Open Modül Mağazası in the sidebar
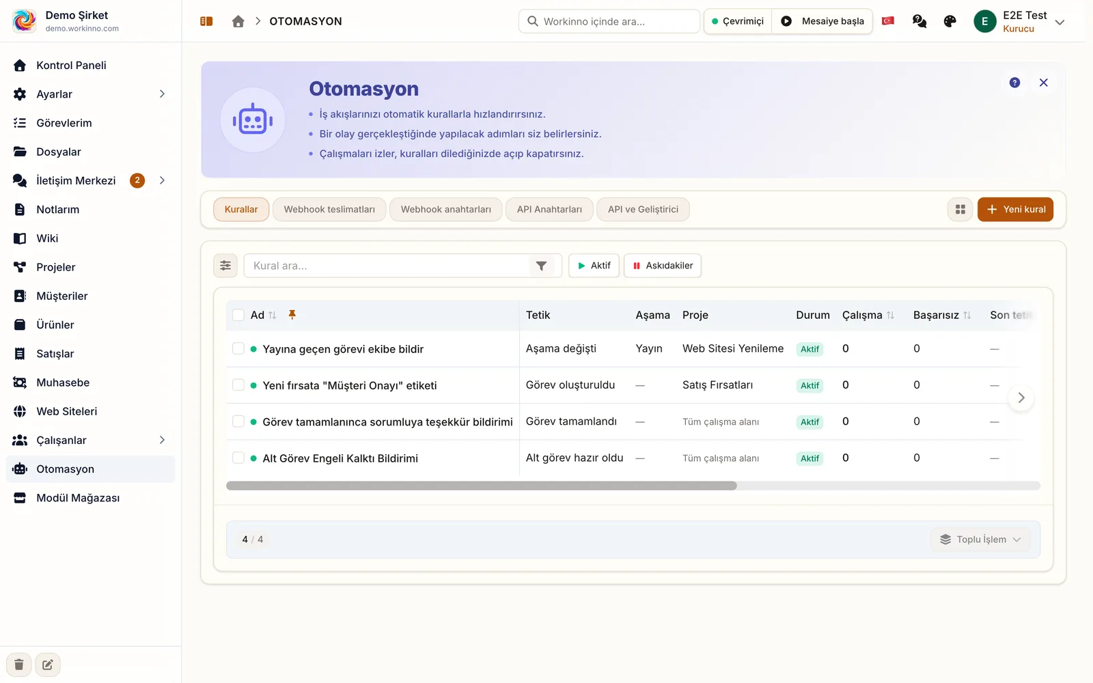The image size is (1093, 683). [91, 498]
